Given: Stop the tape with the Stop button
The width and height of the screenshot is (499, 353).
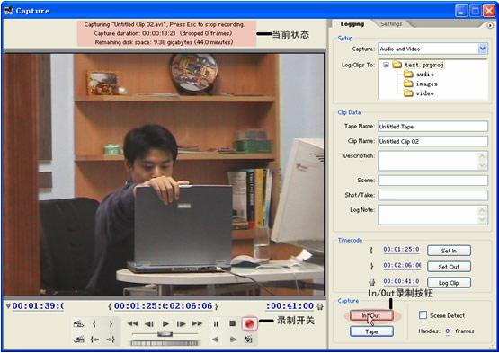Looking at the screenshot, I should click(233, 323).
